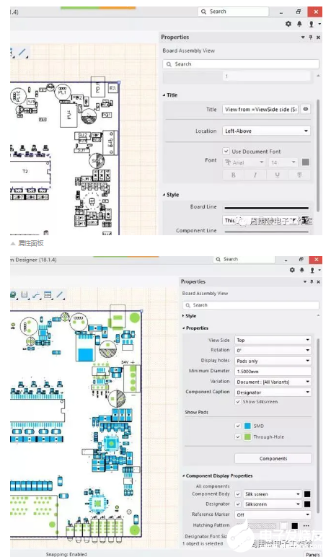This screenshot has width=331, height=557.
Task: Open the Location dropdown showing Left-Above
Action: point(266,131)
